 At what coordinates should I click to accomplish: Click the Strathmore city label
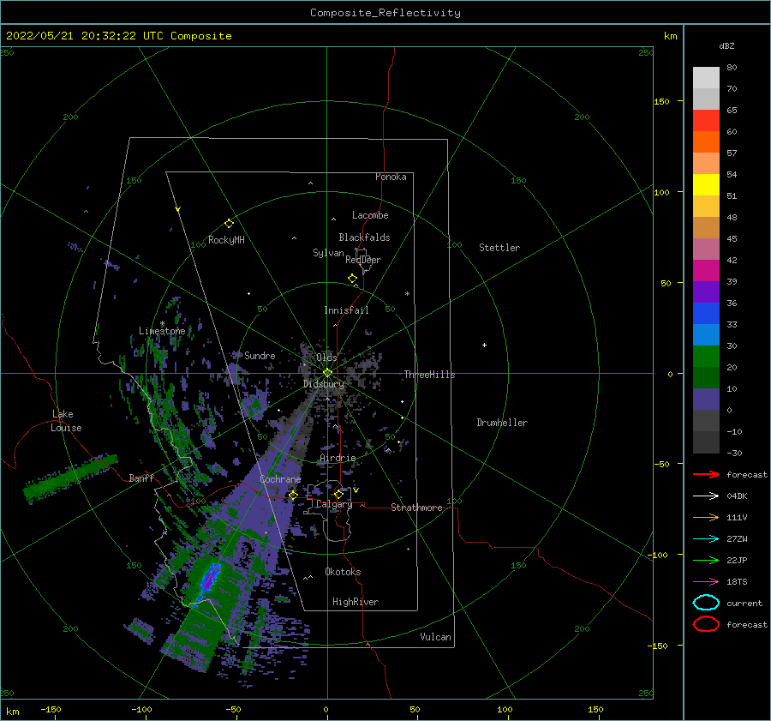[416, 508]
